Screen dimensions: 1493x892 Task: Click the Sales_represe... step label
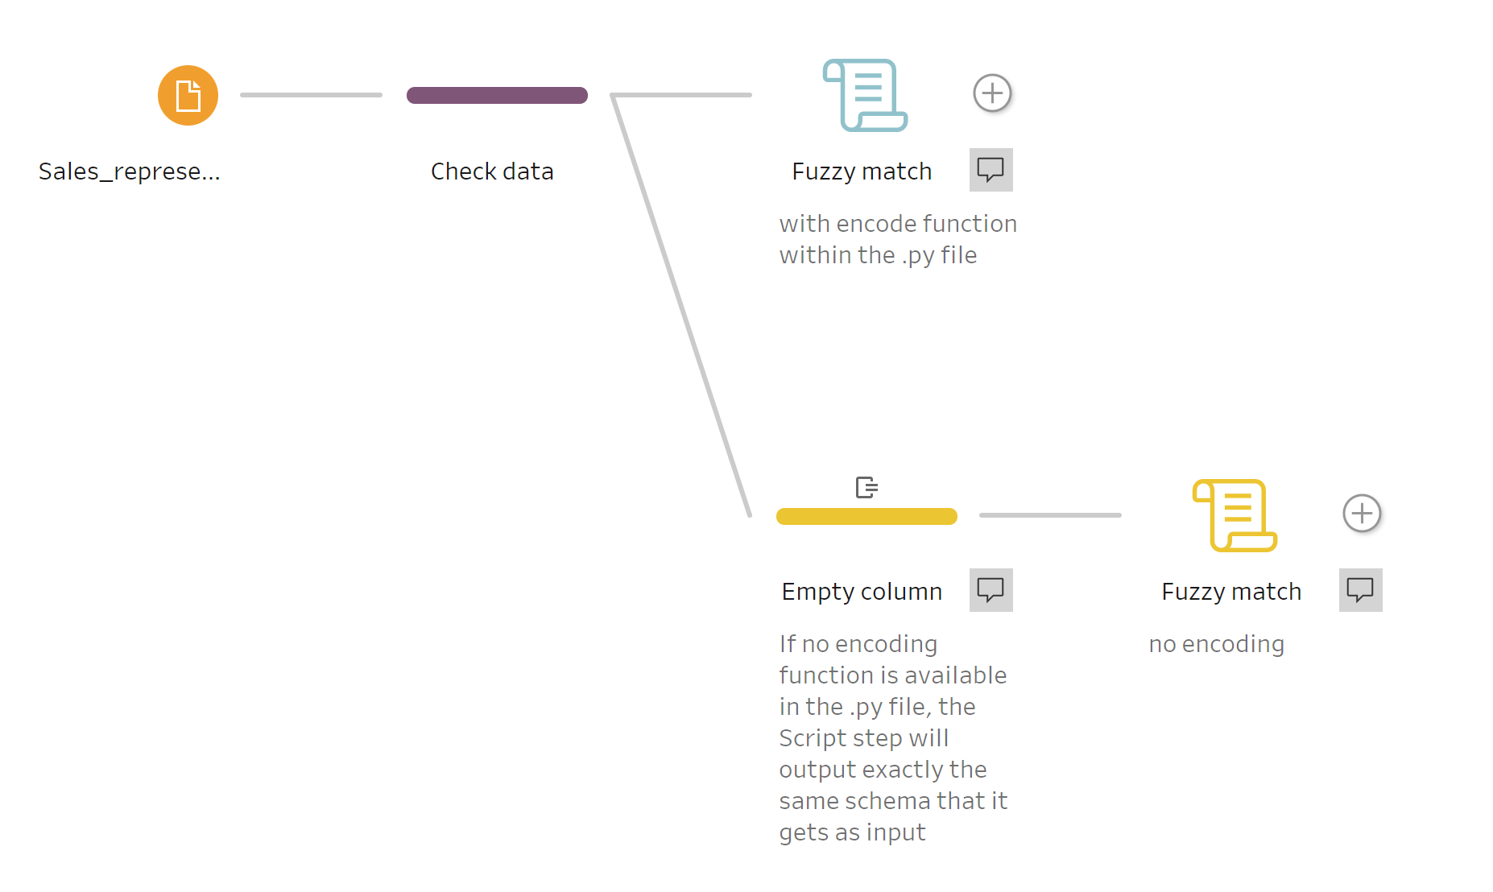(130, 171)
